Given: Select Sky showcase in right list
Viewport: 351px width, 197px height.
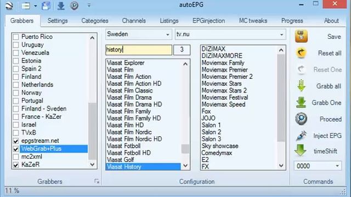Looking at the screenshot, I should [220, 146].
